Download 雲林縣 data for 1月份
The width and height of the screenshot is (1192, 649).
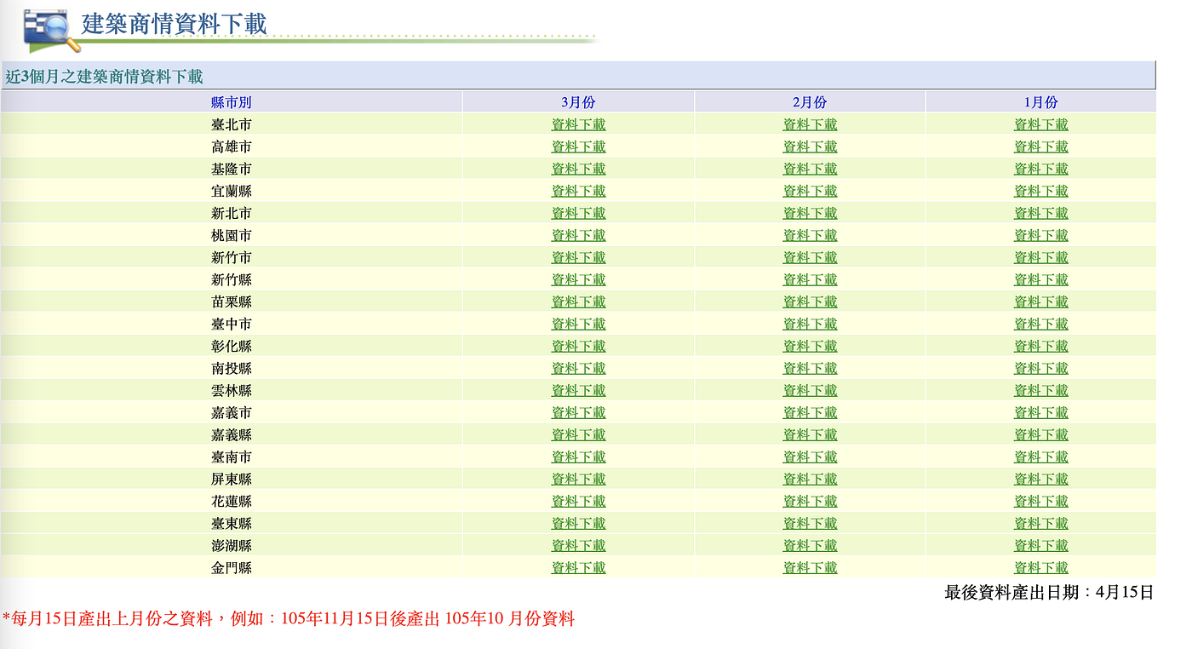(x=1040, y=390)
